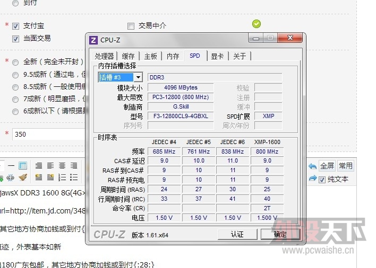Click the CPU-Z version 1.61.x64 text

[x=150, y=235]
